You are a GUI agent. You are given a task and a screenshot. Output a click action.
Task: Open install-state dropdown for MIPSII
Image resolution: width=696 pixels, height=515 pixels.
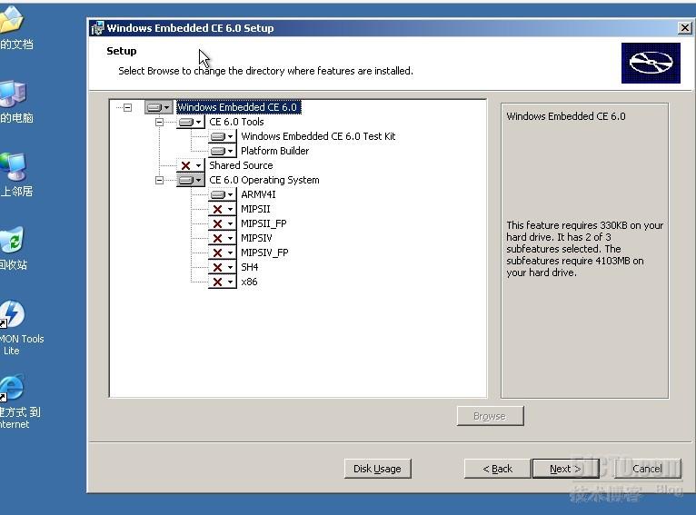(223, 210)
